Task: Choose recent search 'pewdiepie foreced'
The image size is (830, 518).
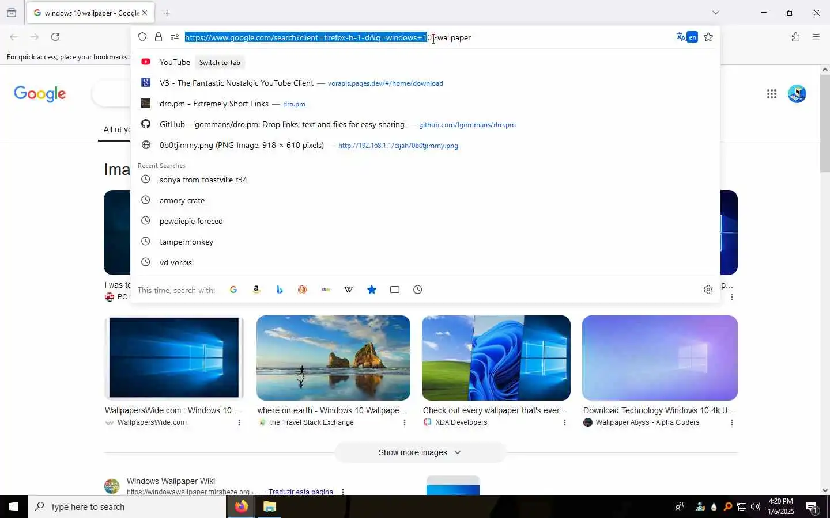Action: click(x=425, y=221)
